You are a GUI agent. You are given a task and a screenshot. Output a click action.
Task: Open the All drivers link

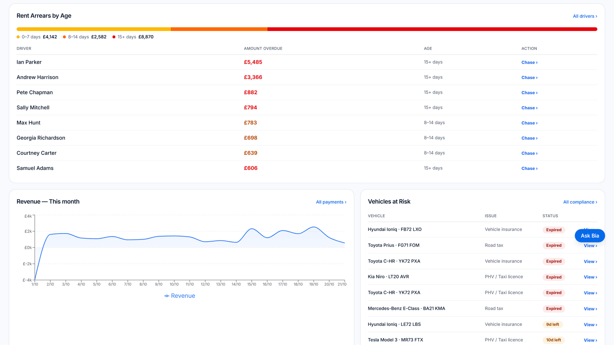(x=585, y=16)
